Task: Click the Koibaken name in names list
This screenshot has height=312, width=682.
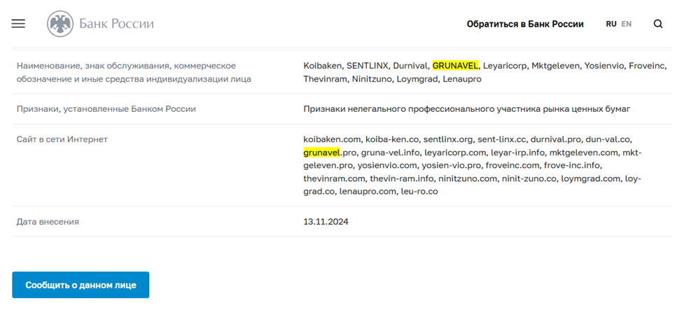Action: [322, 66]
